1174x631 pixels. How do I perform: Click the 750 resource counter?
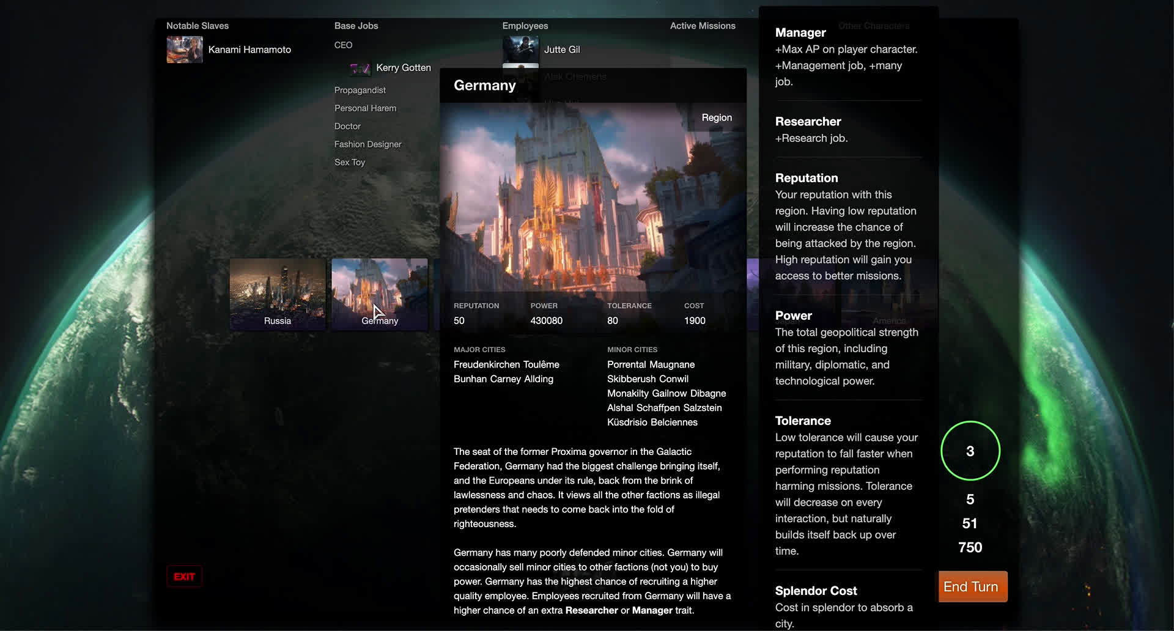pos(970,547)
